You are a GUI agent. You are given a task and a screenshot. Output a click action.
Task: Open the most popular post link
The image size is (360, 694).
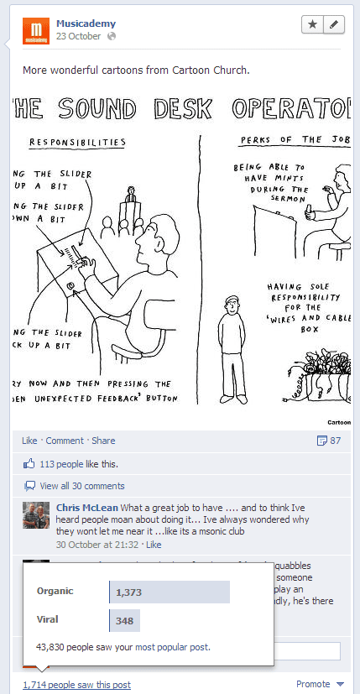[172, 647]
